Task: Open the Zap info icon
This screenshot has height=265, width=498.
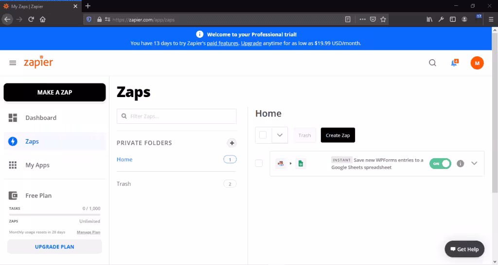Action: click(x=460, y=164)
